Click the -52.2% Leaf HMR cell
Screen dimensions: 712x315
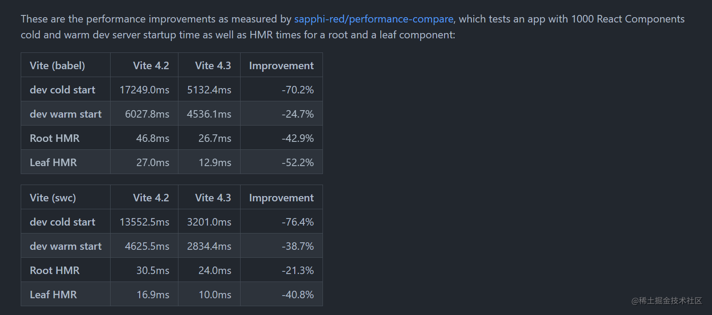[x=297, y=163]
